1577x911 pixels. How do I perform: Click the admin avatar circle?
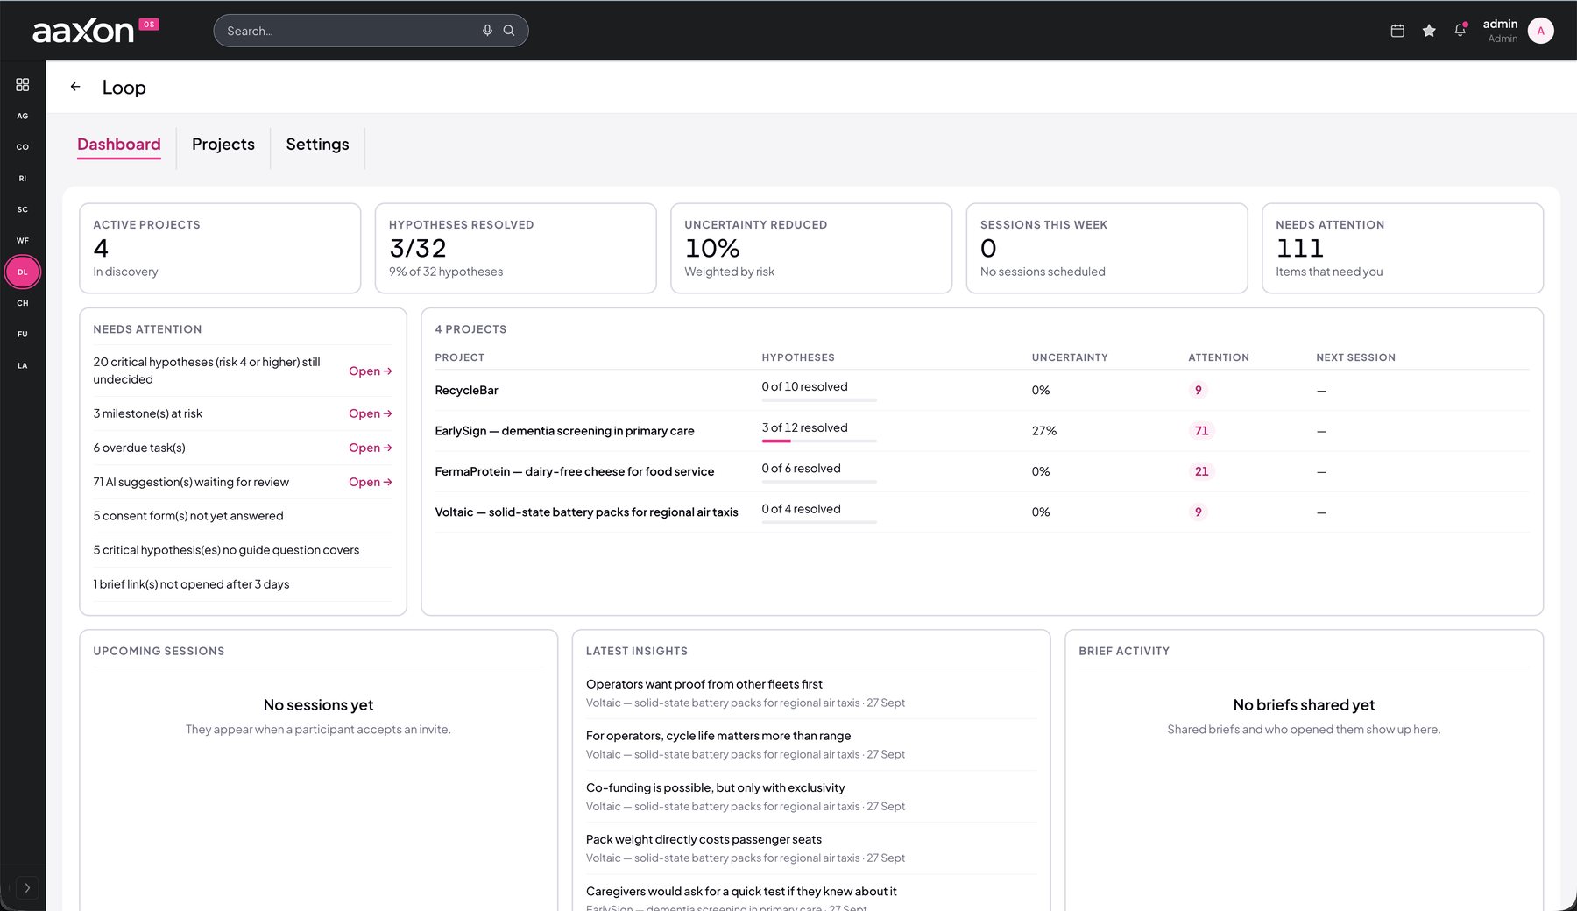click(1541, 31)
